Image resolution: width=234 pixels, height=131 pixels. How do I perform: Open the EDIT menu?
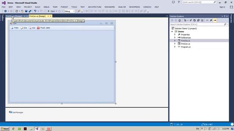[11, 7]
